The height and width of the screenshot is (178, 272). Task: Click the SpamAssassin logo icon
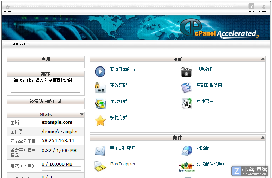pos(187,167)
